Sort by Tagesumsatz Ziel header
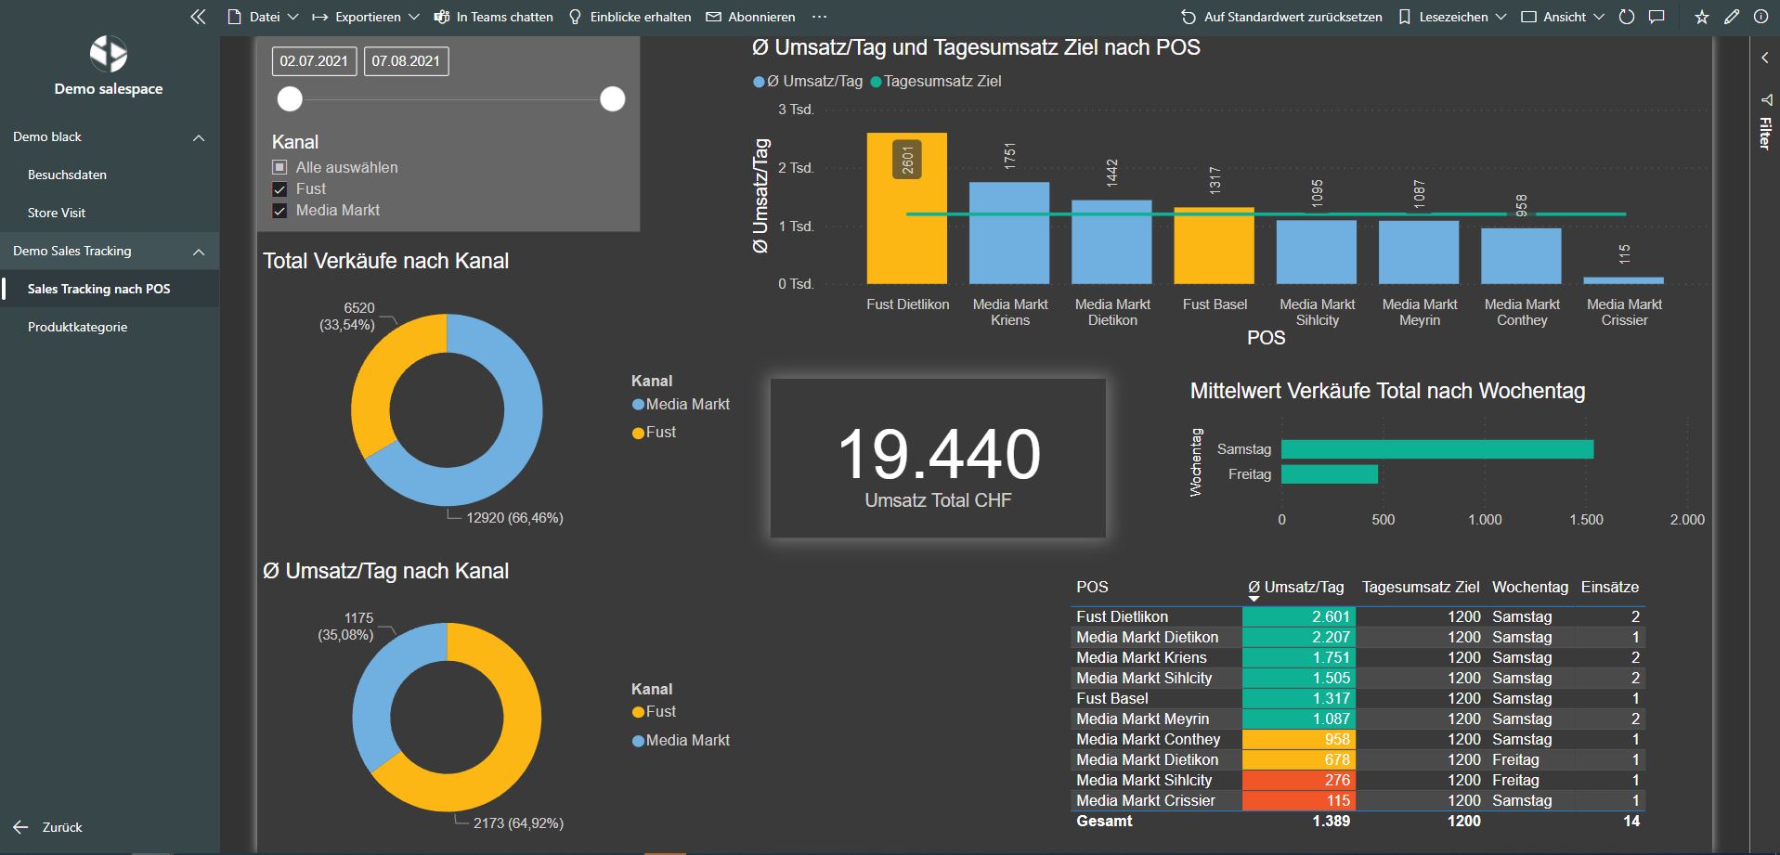This screenshot has width=1780, height=855. (1421, 587)
